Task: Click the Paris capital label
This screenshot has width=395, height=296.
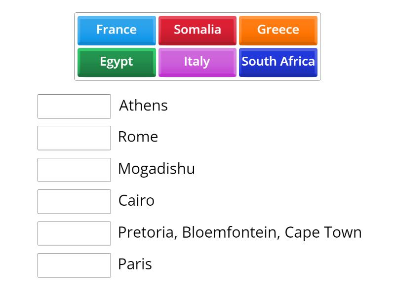Action: tap(135, 264)
